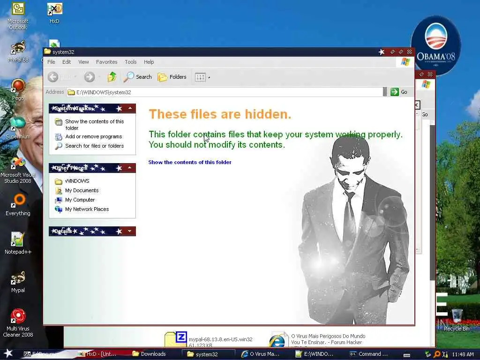Open the Search pane in Explorer
This screenshot has height=360, width=480.
137,77
